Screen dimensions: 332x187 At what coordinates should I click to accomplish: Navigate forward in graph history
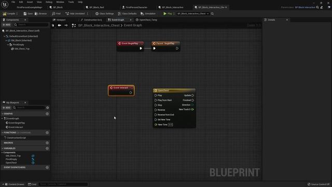(x=66, y=25)
